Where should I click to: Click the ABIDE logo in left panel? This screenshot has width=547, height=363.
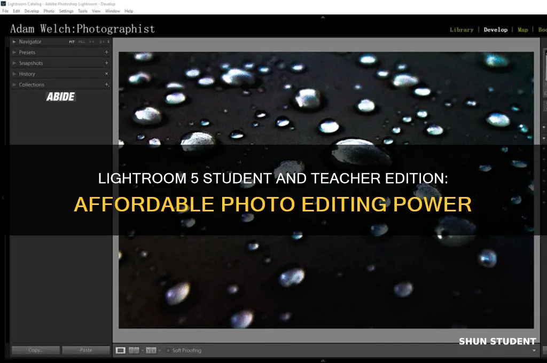[x=60, y=97]
